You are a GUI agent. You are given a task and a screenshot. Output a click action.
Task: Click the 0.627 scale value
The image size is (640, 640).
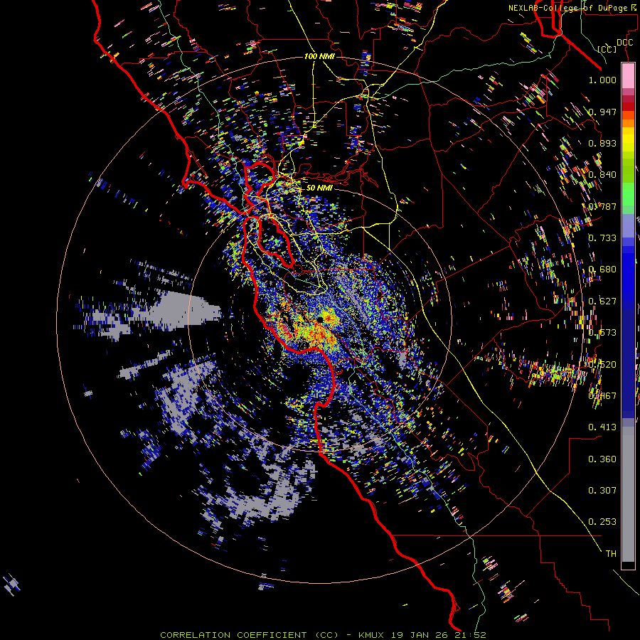pyautogui.click(x=602, y=301)
